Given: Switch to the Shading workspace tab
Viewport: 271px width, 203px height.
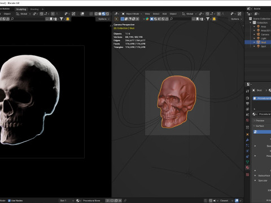Looking at the screenshot, I should pyautogui.click(x=34, y=9).
